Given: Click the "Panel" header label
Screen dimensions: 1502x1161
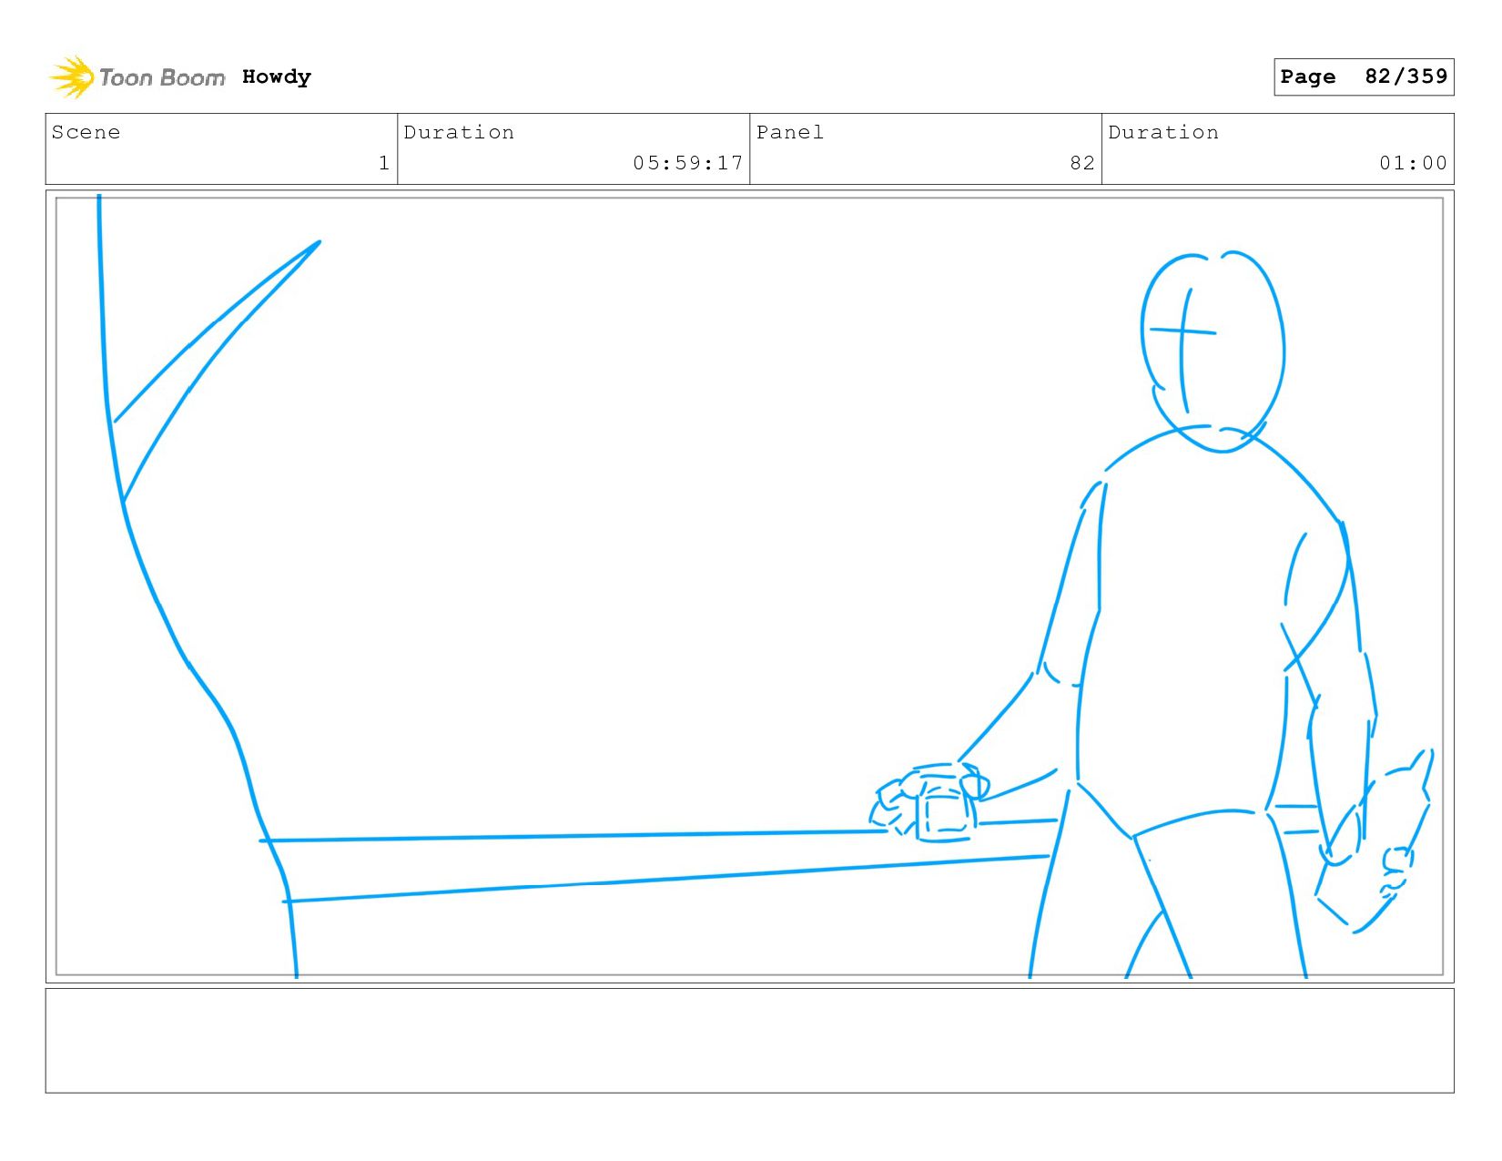Looking at the screenshot, I should (790, 132).
